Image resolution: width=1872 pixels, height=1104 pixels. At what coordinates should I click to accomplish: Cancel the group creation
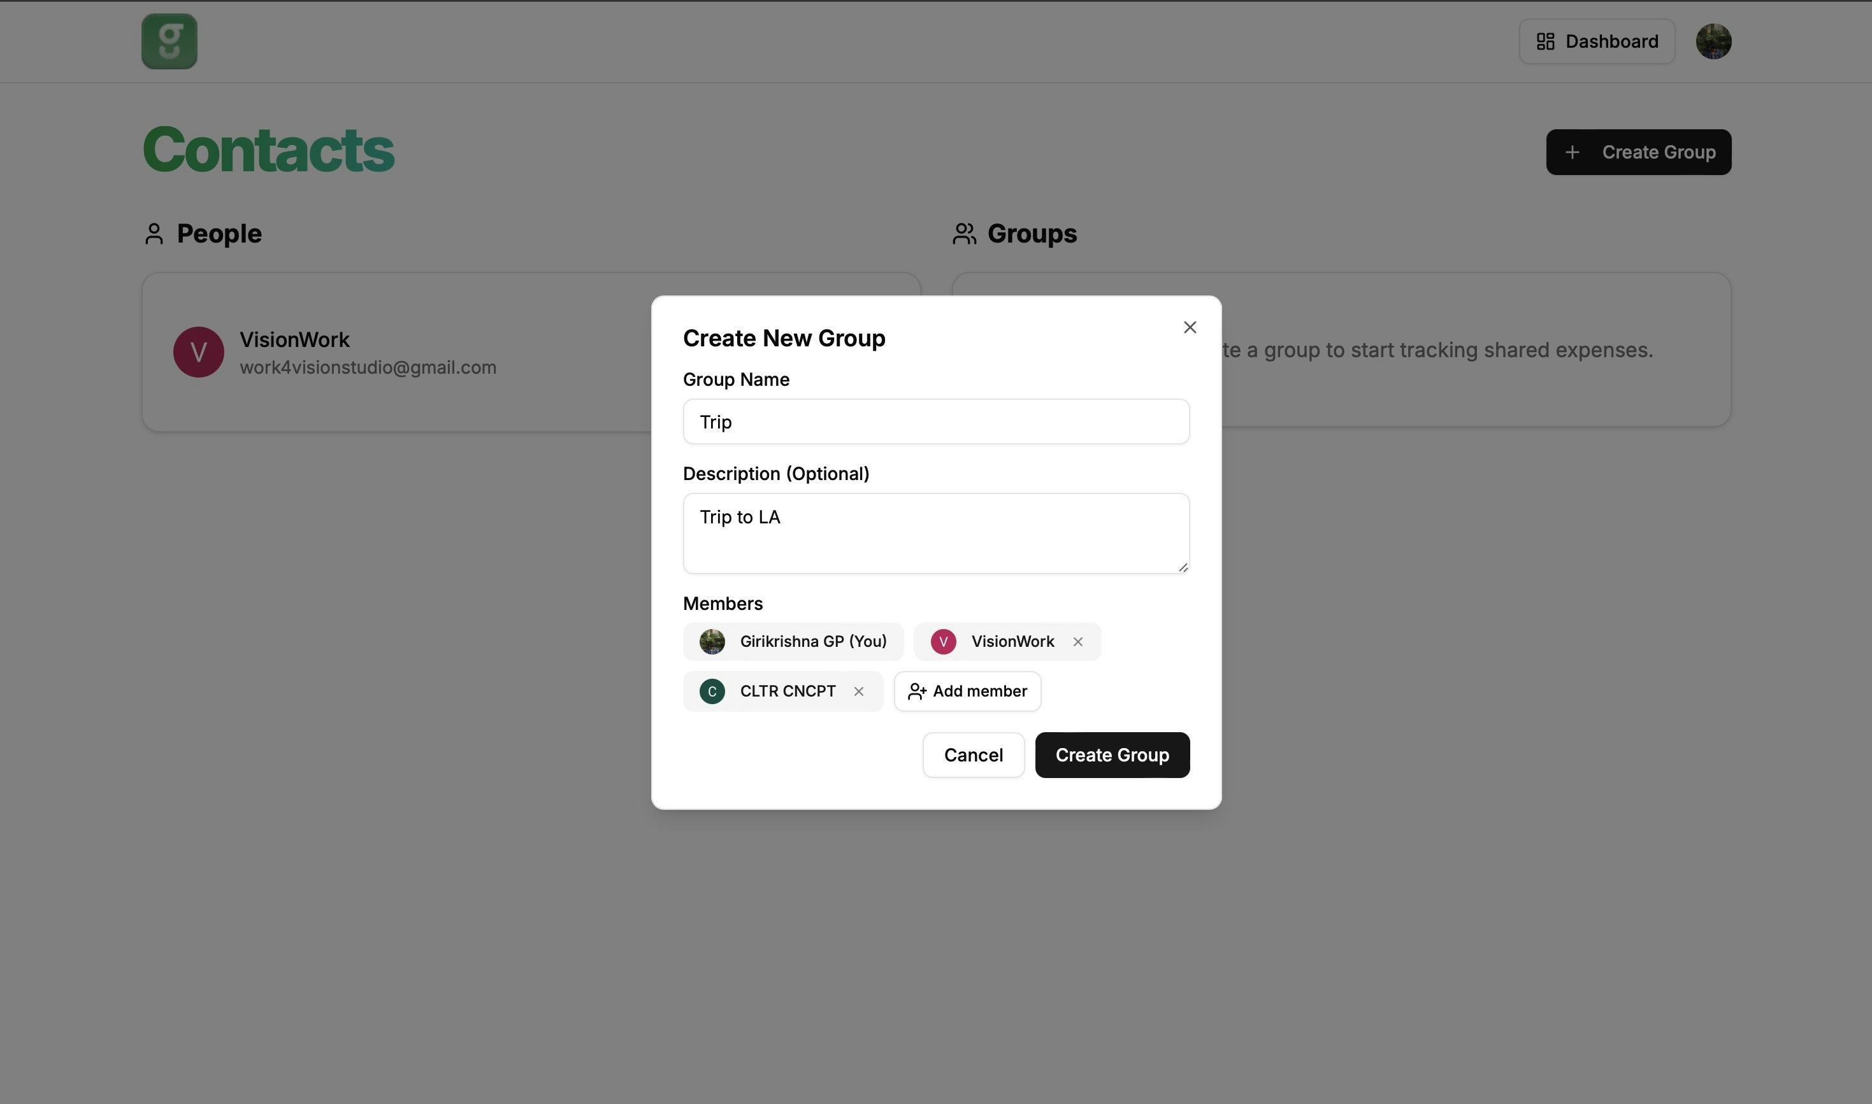point(973,755)
